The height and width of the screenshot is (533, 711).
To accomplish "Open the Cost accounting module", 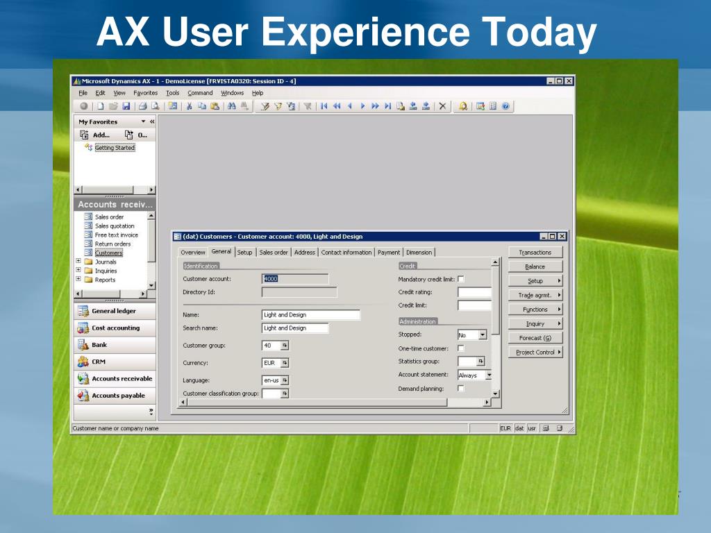I will tap(115, 328).
